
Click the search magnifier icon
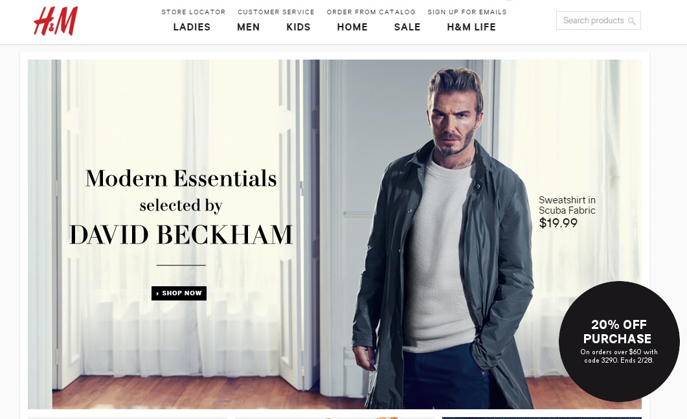(631, 21)
